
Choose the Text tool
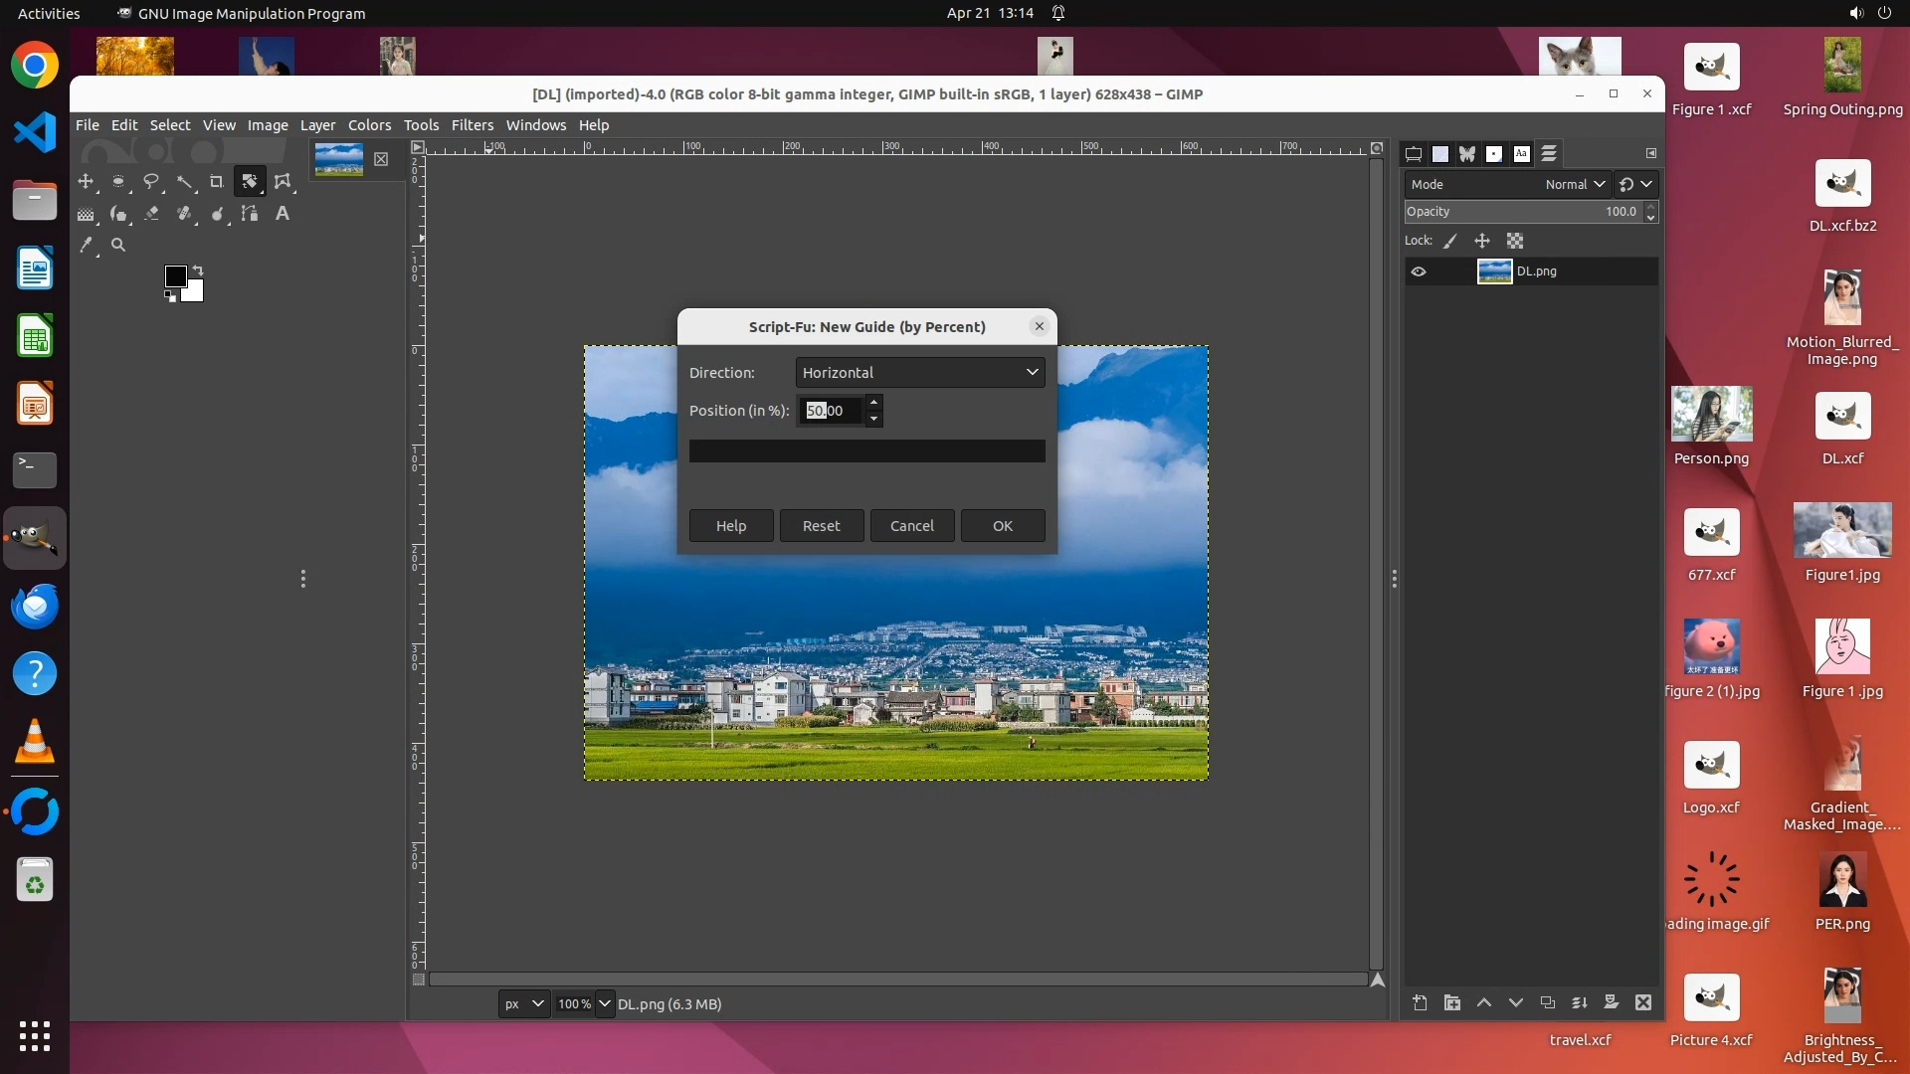pyautogui.click(x=283, y=214)
